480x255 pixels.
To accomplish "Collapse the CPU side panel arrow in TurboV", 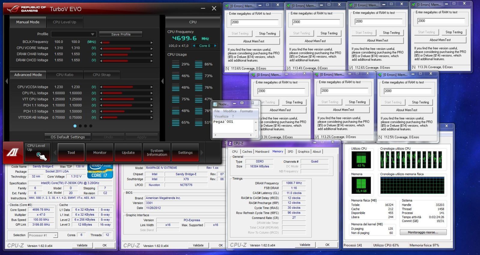I will [163, 81].
